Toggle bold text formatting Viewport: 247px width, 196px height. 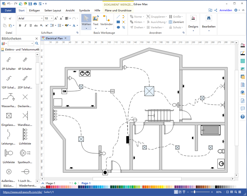coord(20,25)
